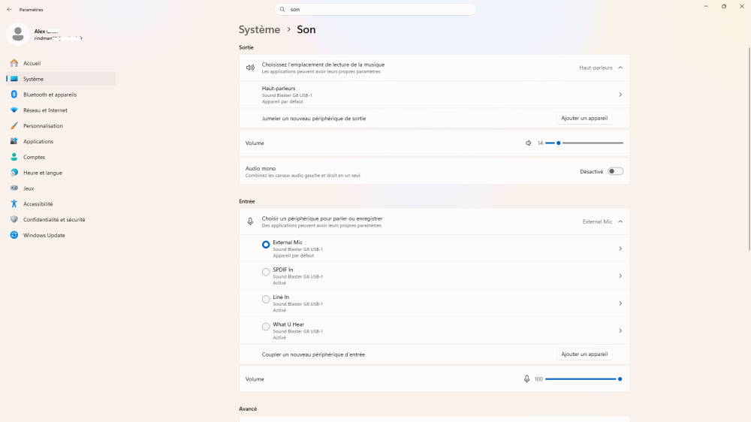751x422 pixels.
Task: Click 'Jumeler un nouveau périphérique de sortie' text
Action: [314, 119]
